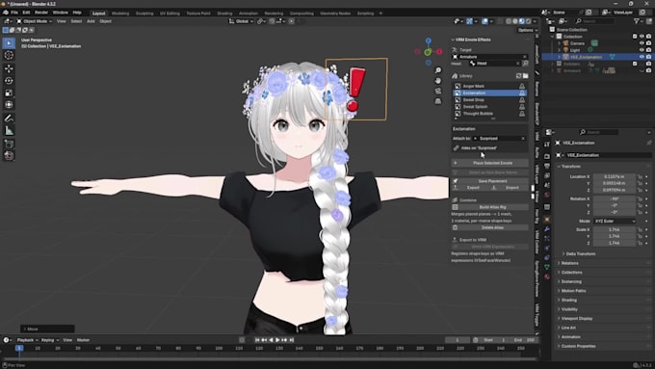Click the Import button in emote panel
Viewport: 655px width, 369px height.
510,188
